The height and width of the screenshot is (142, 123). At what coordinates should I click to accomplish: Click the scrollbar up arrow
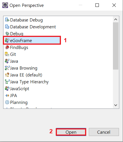coord(116,19)
